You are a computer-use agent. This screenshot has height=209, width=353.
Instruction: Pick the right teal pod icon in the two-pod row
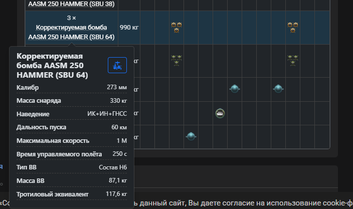[x=278, y=89]
